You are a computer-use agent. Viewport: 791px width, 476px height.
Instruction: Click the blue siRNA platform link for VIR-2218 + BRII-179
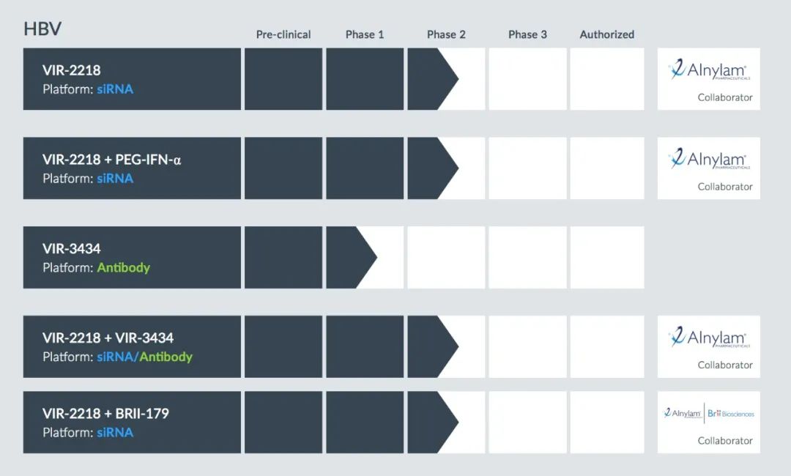tap(115, 433)
